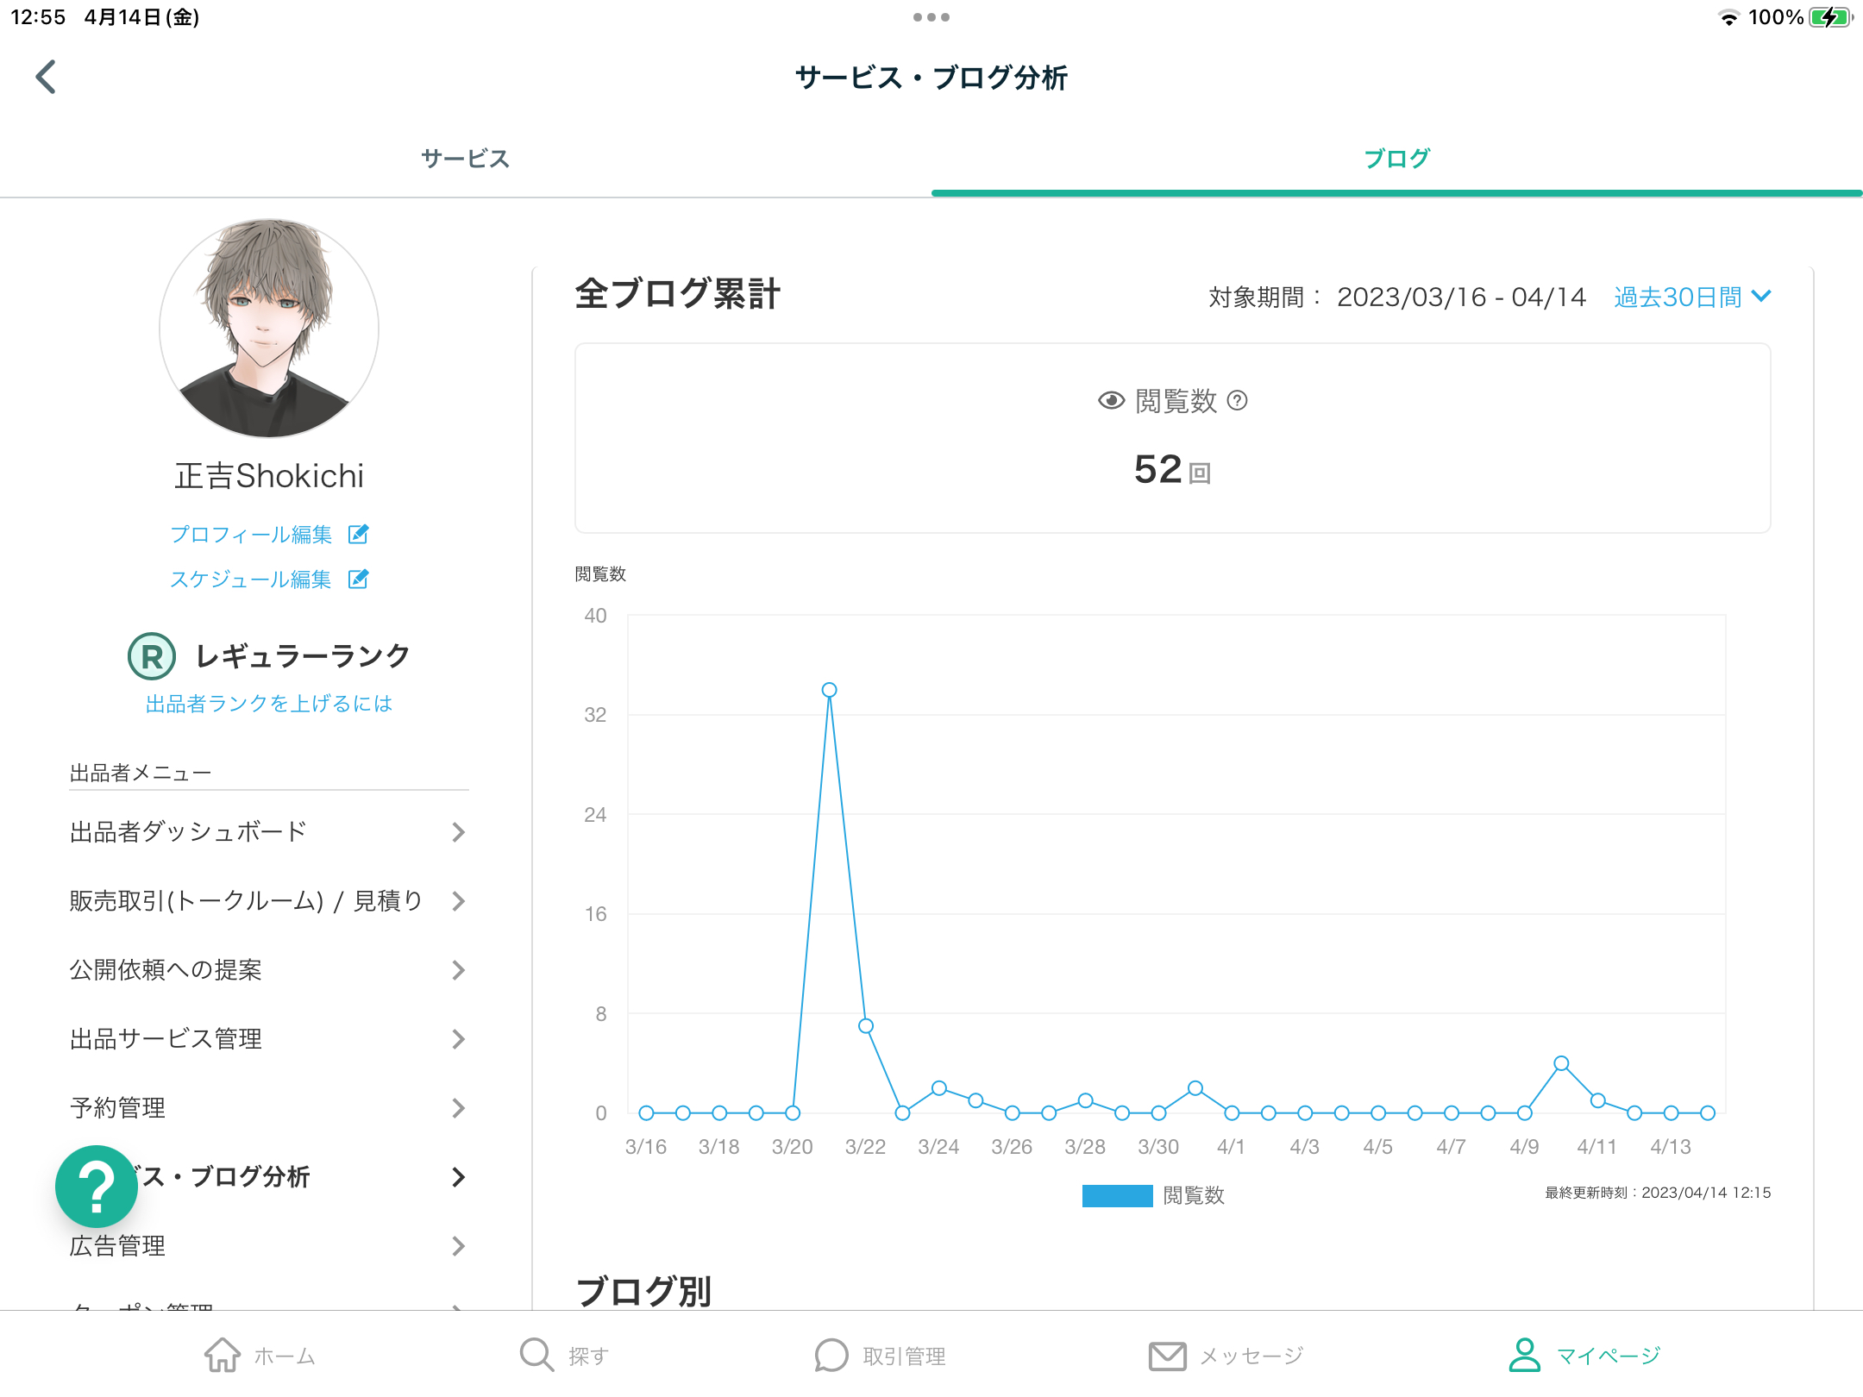This screenshot has width=1863, height=1397.
Task: Open the 過去30日間 period dropdown
Action: pos(1691,298)
